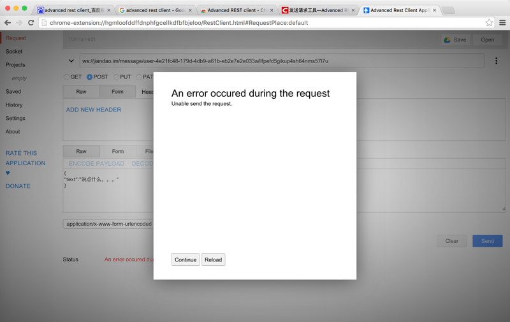Select the payload Raw tab
The image size is (510, 322).
[x=82, y=151]
